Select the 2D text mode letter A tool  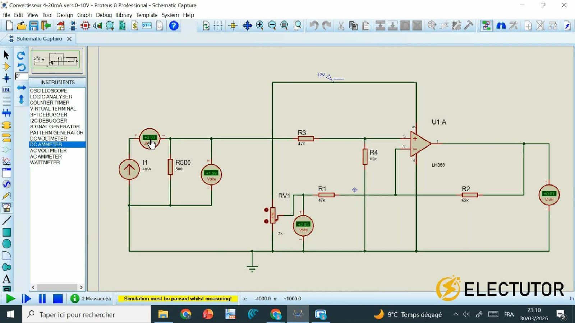(6, 279)
